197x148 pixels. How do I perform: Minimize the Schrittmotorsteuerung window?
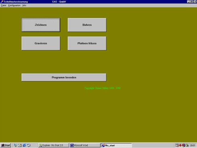(188, 2)
